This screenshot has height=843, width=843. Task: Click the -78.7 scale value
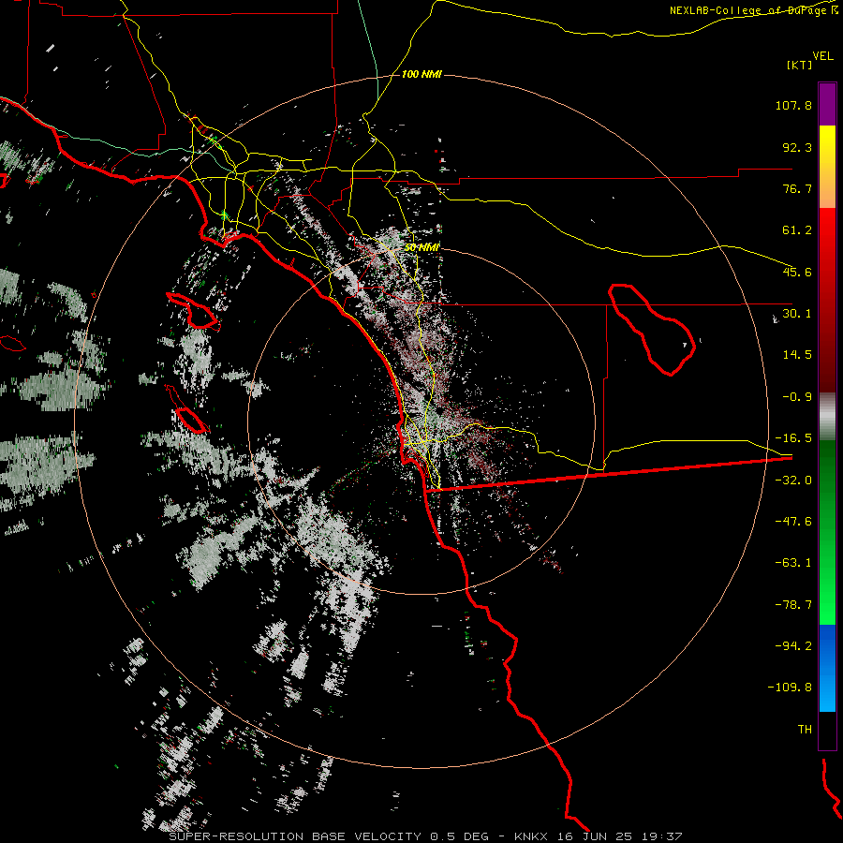[793, 605]
